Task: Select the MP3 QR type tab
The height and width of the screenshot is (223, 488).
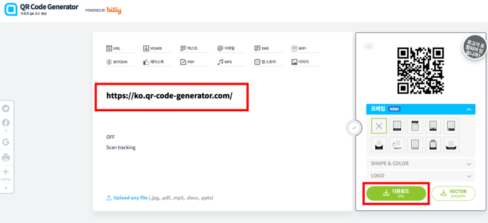Action: [231, 62]
